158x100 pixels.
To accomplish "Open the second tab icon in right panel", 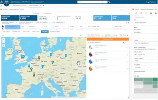I will pos(141,13).
